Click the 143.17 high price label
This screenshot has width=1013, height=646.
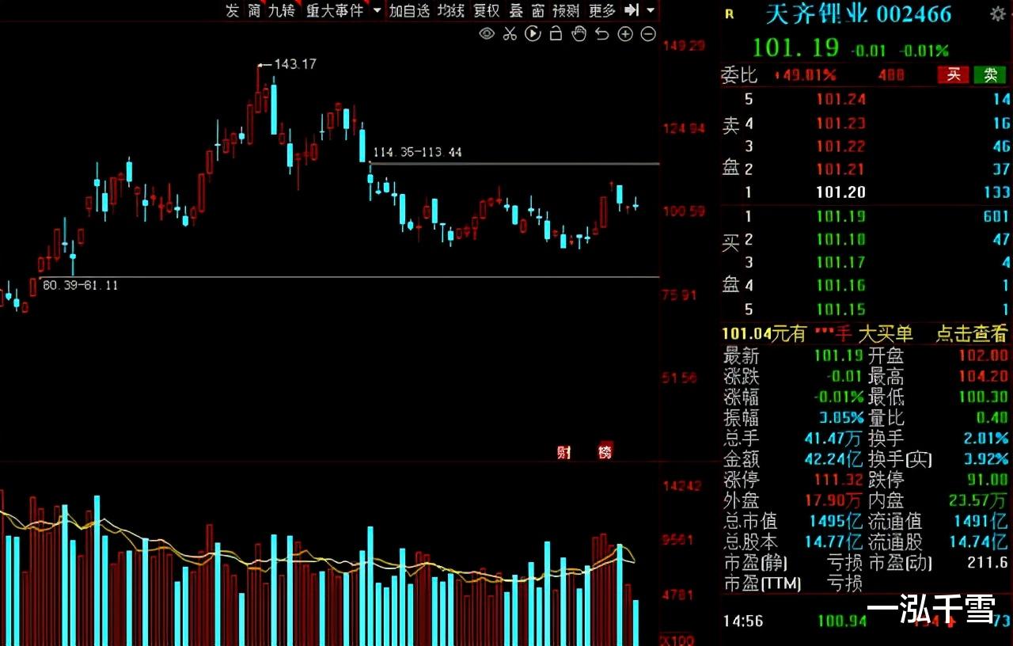pyautogui.click(x=295, y=64)
